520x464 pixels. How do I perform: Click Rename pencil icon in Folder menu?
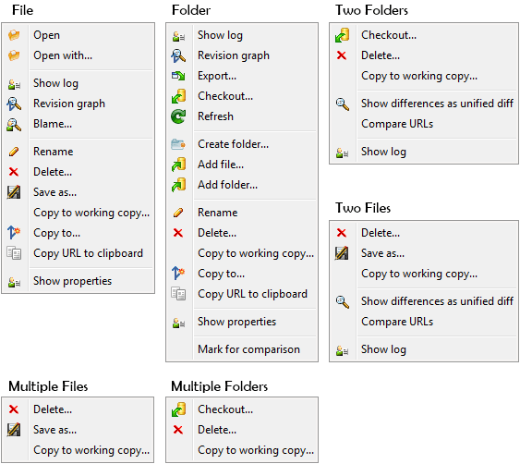click(x=178, y=213)
